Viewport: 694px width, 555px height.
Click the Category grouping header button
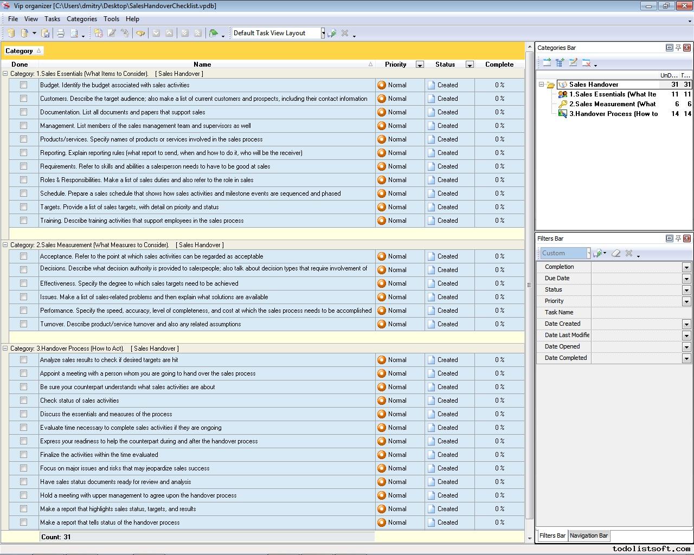(23, 51)
